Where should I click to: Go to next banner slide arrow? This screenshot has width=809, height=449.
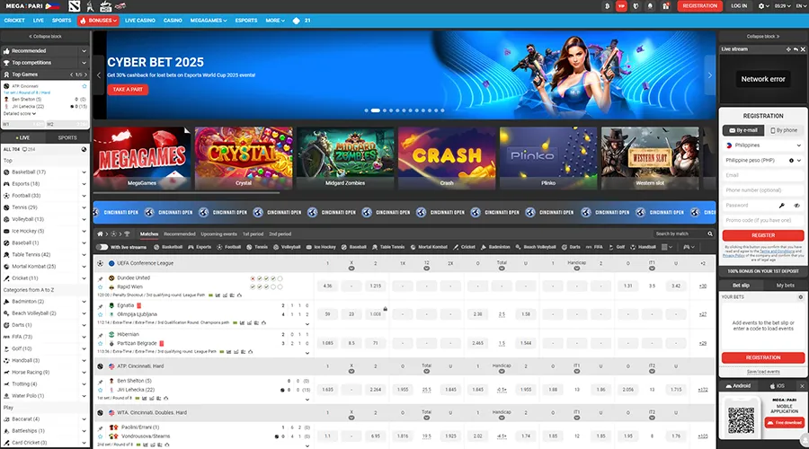pyautogui.click(x=709, y=75)
